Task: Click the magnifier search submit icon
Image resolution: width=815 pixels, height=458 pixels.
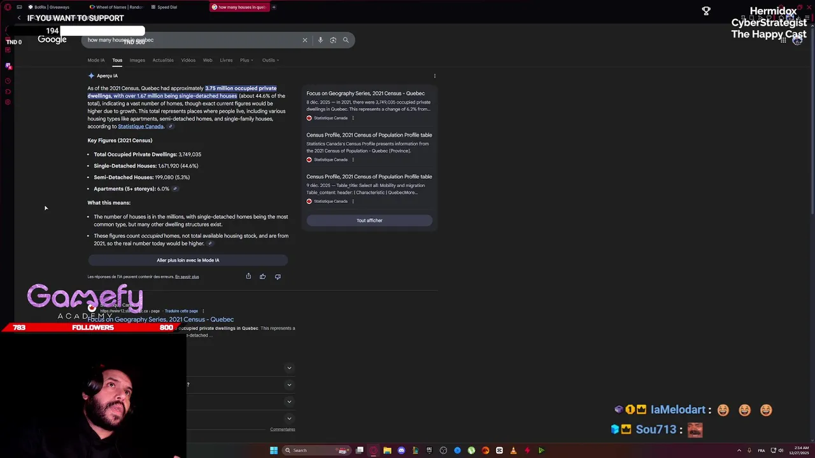Action: [x=346, y=40]
